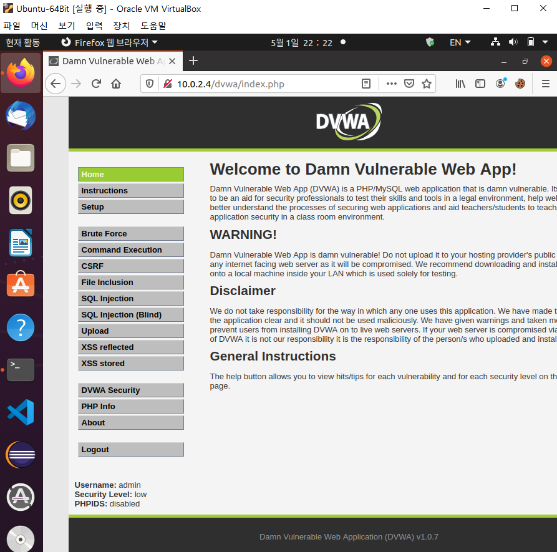
Task: Open the SQL Injection (Blind) page
Action: pos(131,315)
